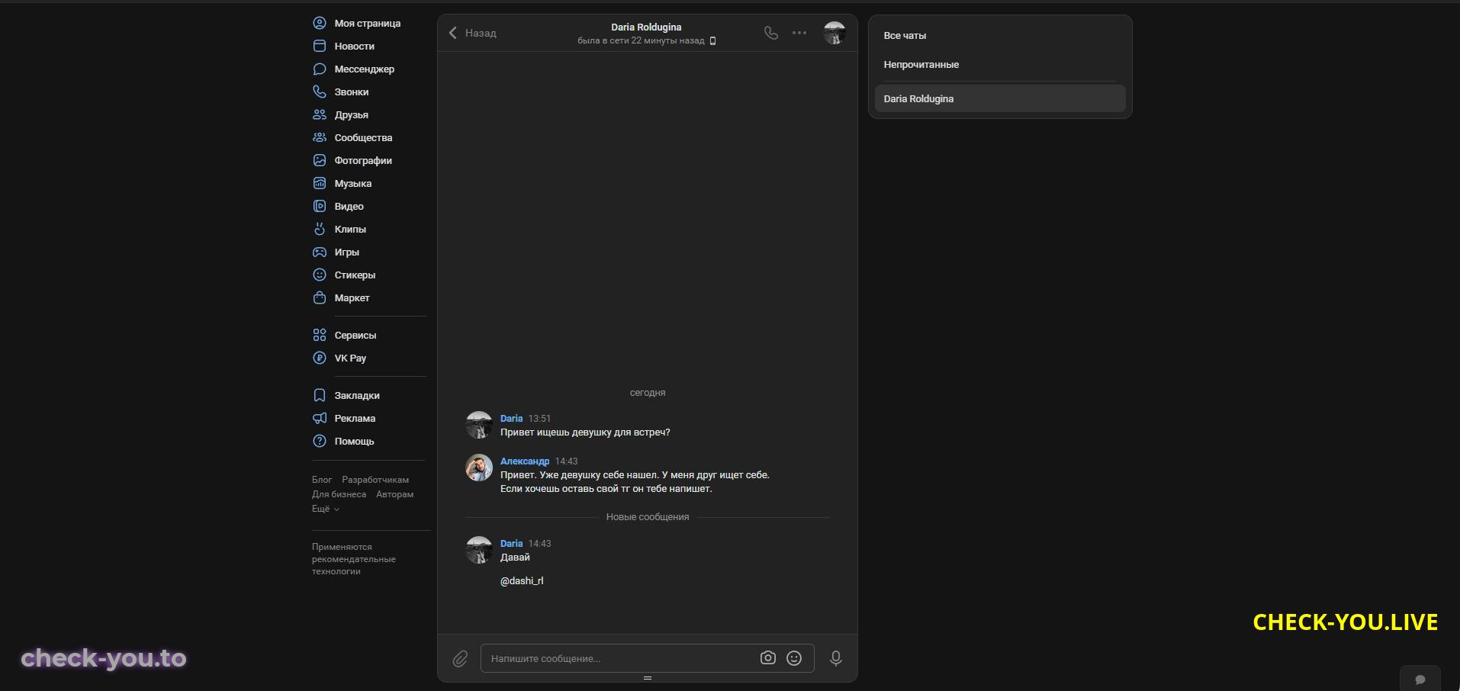Image resolution: width=1460 pixels, height=691 pixels.
Task: Click the message 'Привет ищешь девушку для встреч?'
Action: [x=585, y=432]
